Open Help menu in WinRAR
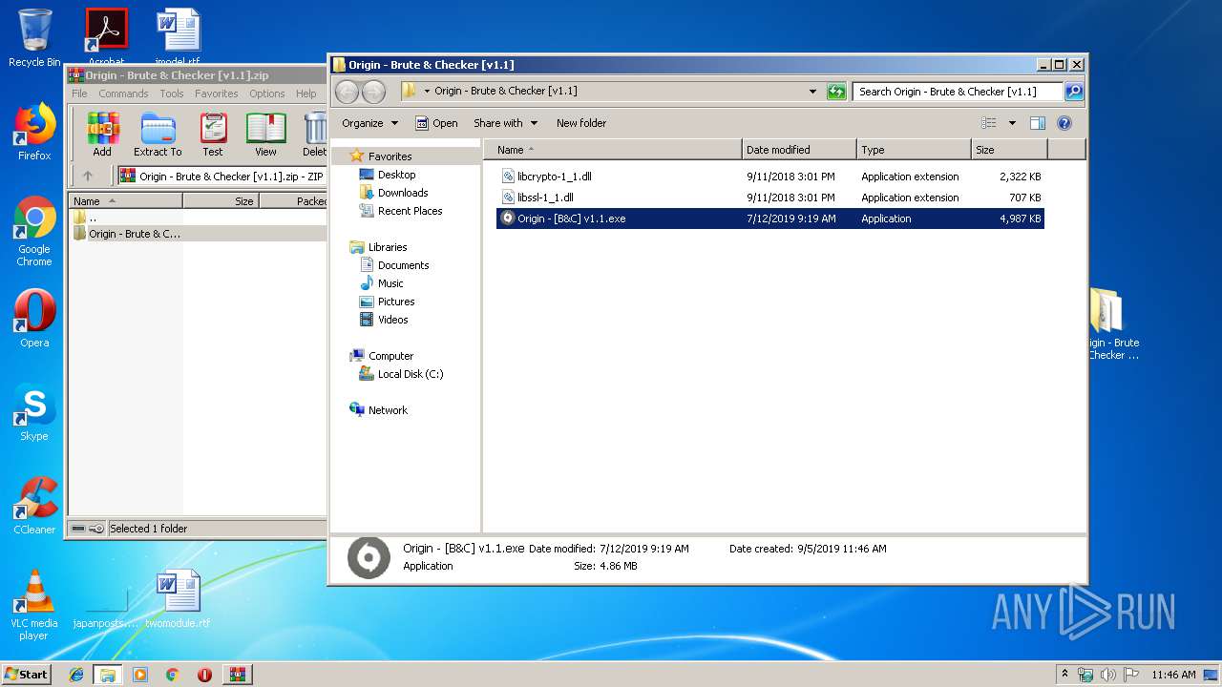Image resolution: width=1222 pixels, height=687 pixels. click(x=305, y=94)
